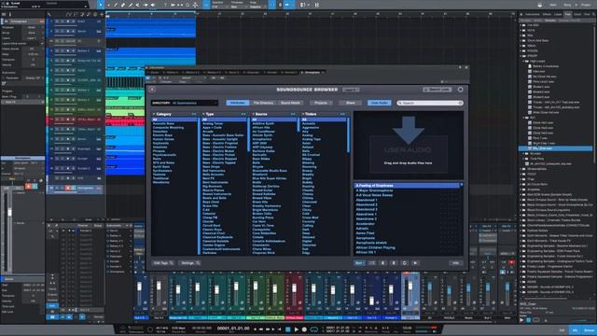Toggle the Loop button in the transport
The height and width of the screenshot is (336, 597).
click(314, 329)
